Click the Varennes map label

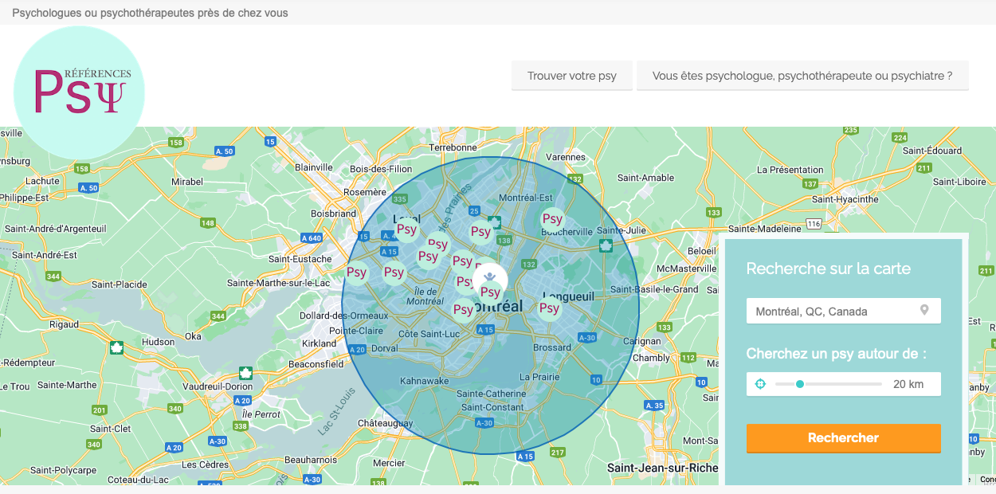[x=567, y=157]
